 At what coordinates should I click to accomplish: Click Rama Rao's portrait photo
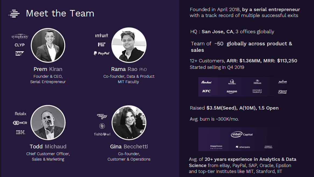(129, 45)
